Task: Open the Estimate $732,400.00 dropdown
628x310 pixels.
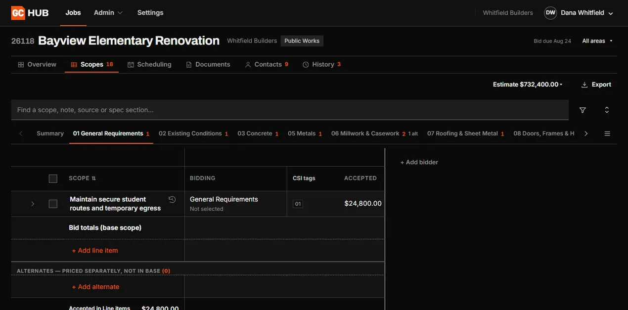Action: (x=528, y=85)
